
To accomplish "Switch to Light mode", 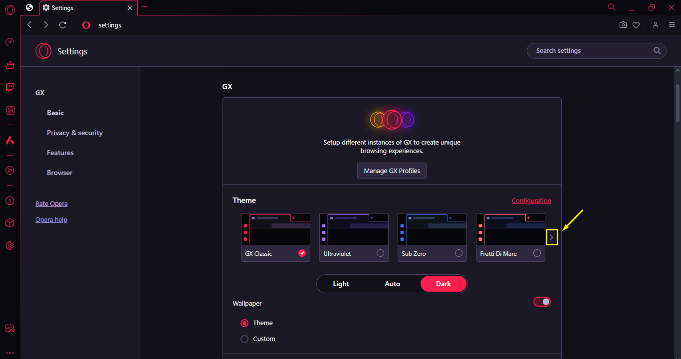I will coord(341,284).
